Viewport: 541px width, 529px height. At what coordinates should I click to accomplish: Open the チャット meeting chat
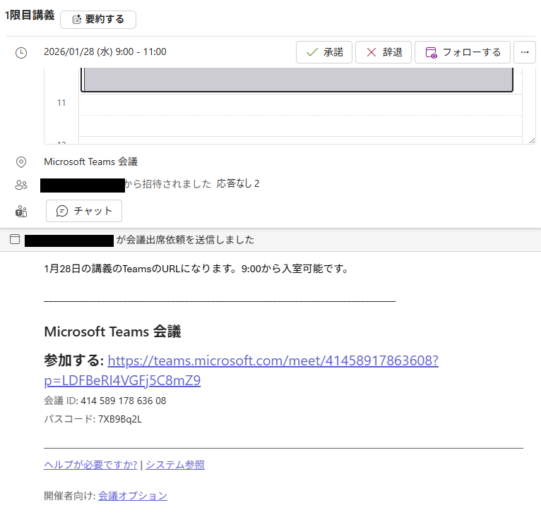pyautogui.click(x=84, y=211)
